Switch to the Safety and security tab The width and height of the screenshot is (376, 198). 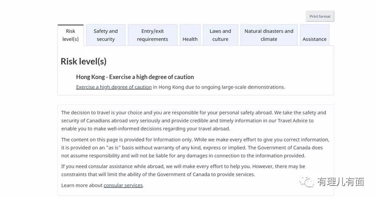pyautogui.click(x=106, y=35)
